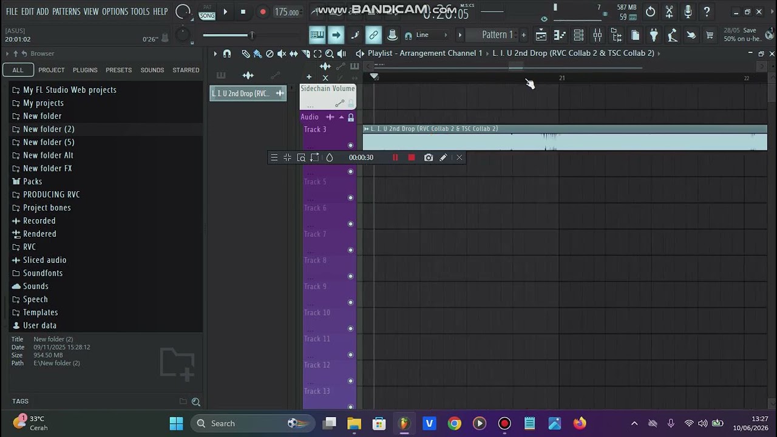Open the Bandicam drawing pencil tool
Screen dimensions: 777x437
[x=444, y=158]
